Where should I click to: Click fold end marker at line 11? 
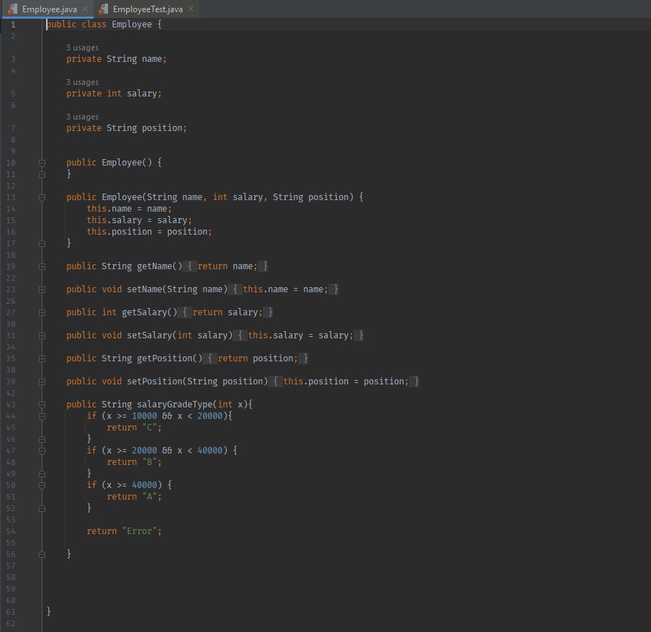click(x=42, y=174)
